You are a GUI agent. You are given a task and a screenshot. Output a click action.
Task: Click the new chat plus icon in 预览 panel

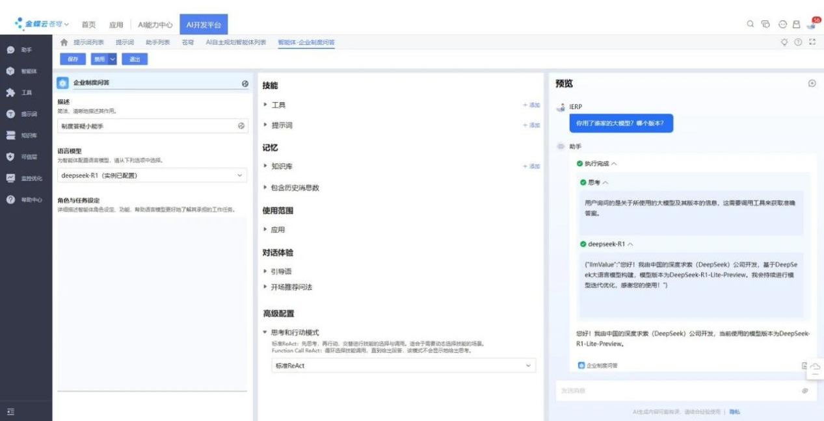pyautogui.click(x=812, y=84)
